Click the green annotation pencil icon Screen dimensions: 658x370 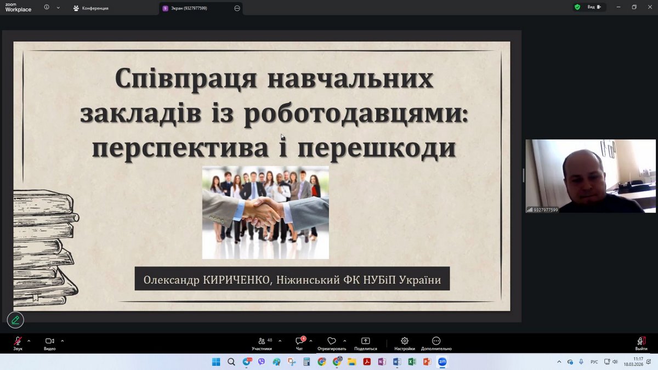pos(15,320)
